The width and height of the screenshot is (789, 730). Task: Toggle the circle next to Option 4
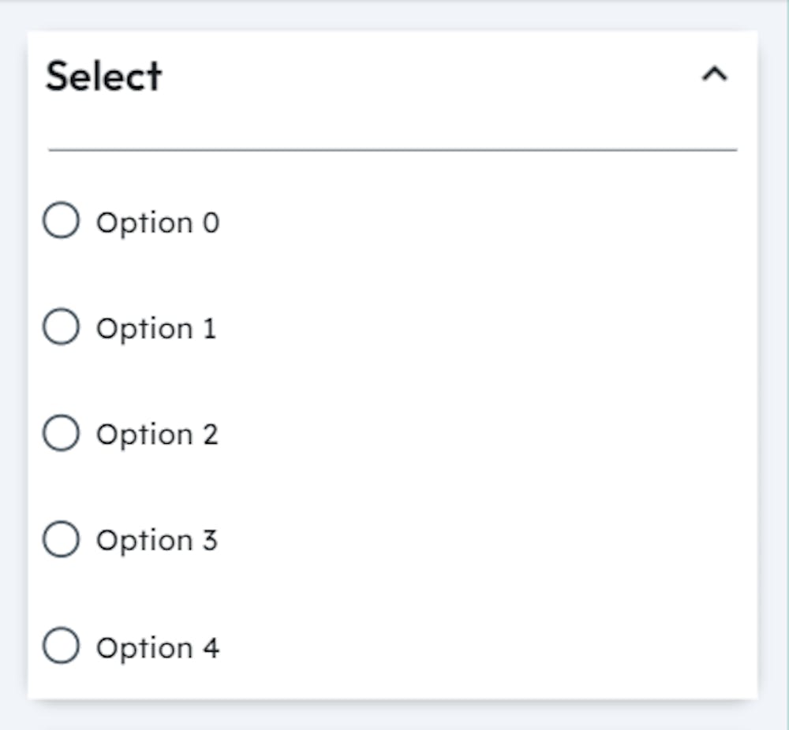pyautogui.click(x=62, y=644)
